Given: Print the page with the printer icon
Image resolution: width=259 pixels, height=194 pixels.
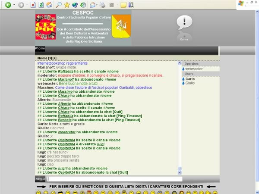Looking at the screenshot, I should pos(102,5).
